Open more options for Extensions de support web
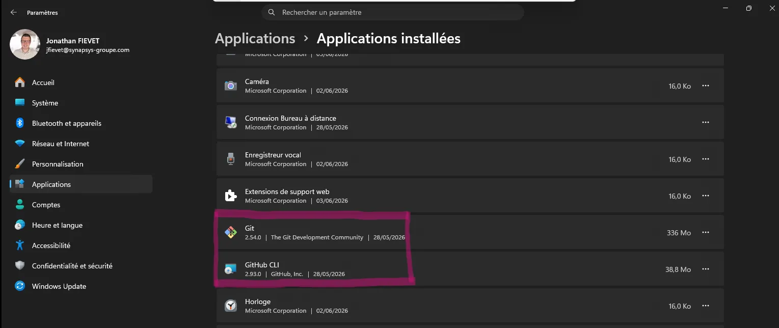The image size is (779, 328). 706,196
